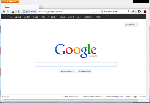
Task: Go to the home page
Action: (x=133, y=12)
